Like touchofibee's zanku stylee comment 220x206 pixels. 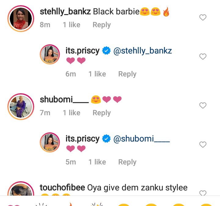[203, 193]
